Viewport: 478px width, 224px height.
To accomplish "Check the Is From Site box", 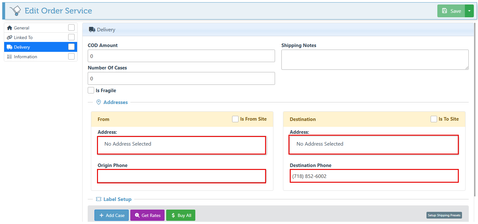I will tap(235, 119).
